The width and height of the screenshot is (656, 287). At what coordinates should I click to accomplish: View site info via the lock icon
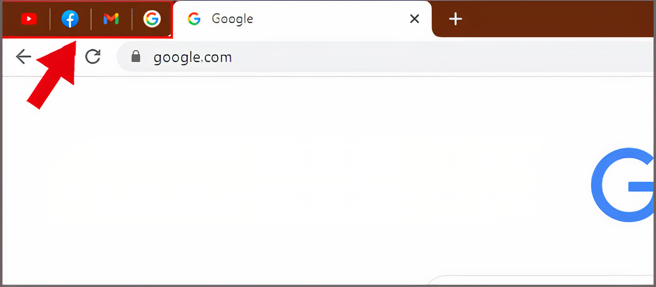tap(136, 57)
